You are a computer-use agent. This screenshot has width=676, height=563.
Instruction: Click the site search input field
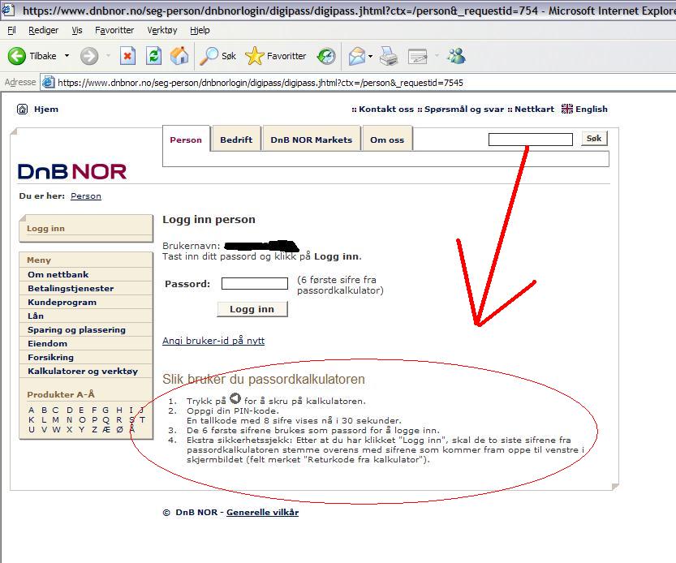click(530, 140)
